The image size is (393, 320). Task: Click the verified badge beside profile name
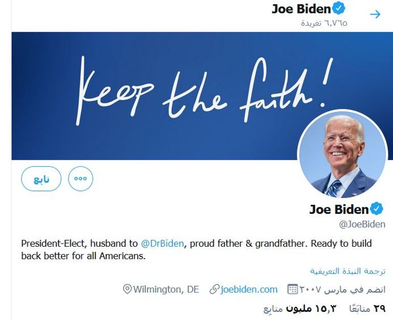377,209
